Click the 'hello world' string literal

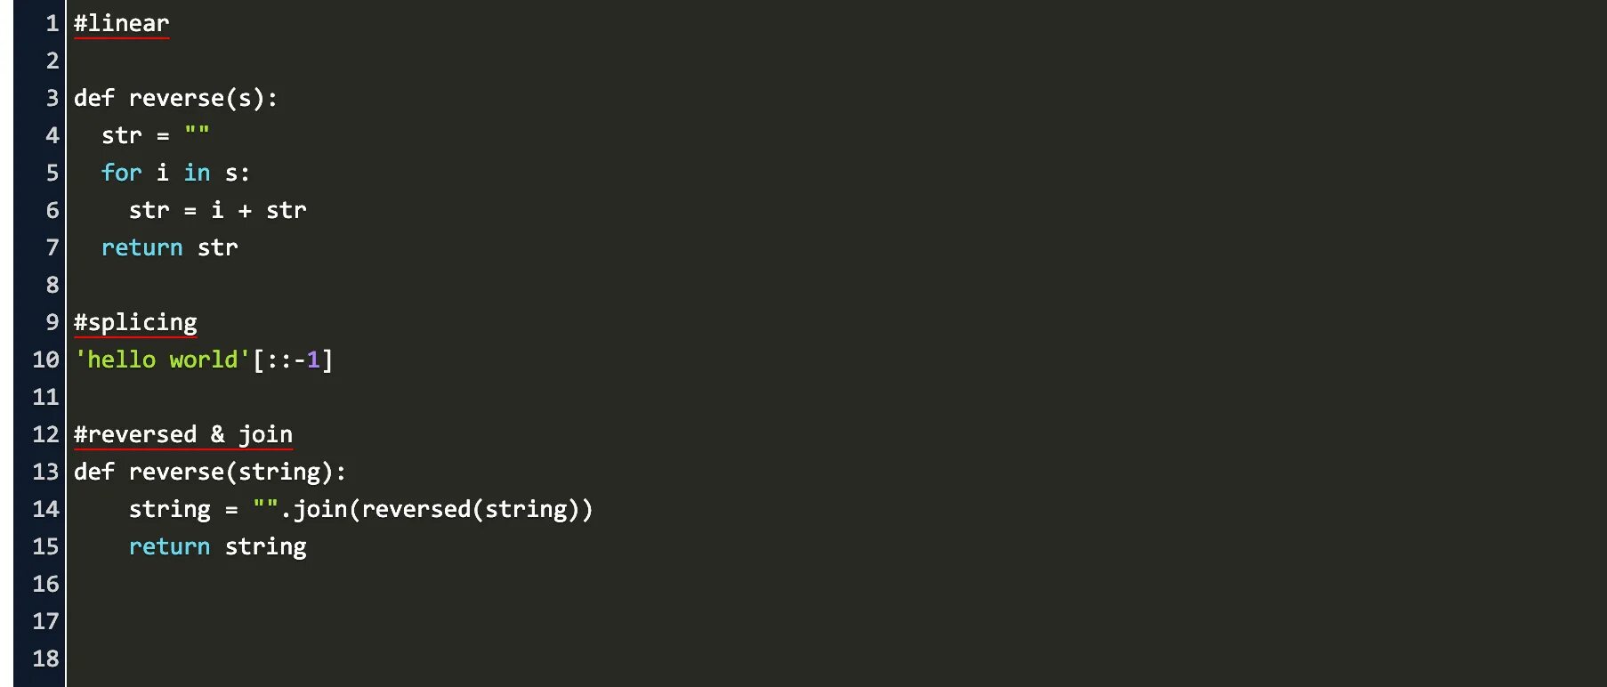tap(162, 360)
